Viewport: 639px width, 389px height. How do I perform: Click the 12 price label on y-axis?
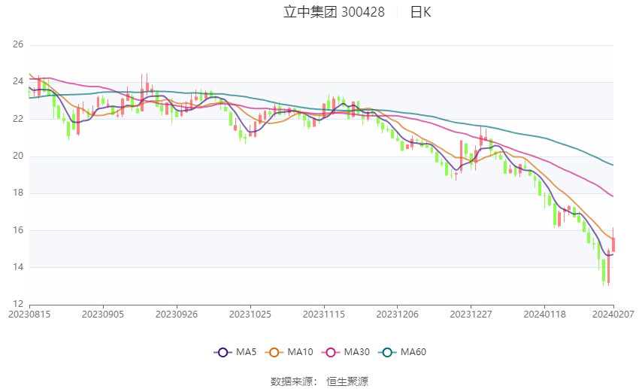(x=18, y=304)
